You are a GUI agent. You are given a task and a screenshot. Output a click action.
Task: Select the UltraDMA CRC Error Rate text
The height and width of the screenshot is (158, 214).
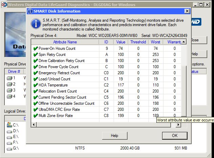pyautogui.click(x=59, y=110)
